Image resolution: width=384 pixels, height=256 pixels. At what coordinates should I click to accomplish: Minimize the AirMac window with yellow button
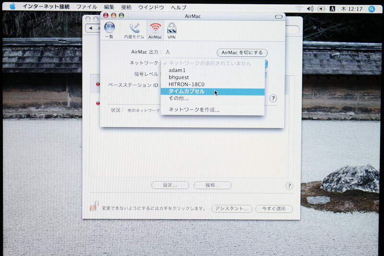[x=114, y=15]
